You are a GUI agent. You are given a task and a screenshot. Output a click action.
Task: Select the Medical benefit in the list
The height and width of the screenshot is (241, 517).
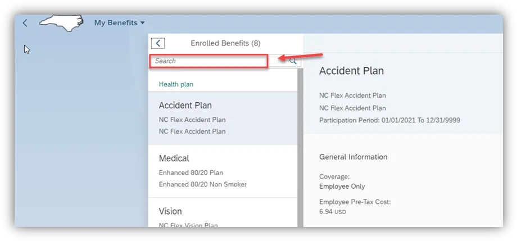(x=223, y=171)
